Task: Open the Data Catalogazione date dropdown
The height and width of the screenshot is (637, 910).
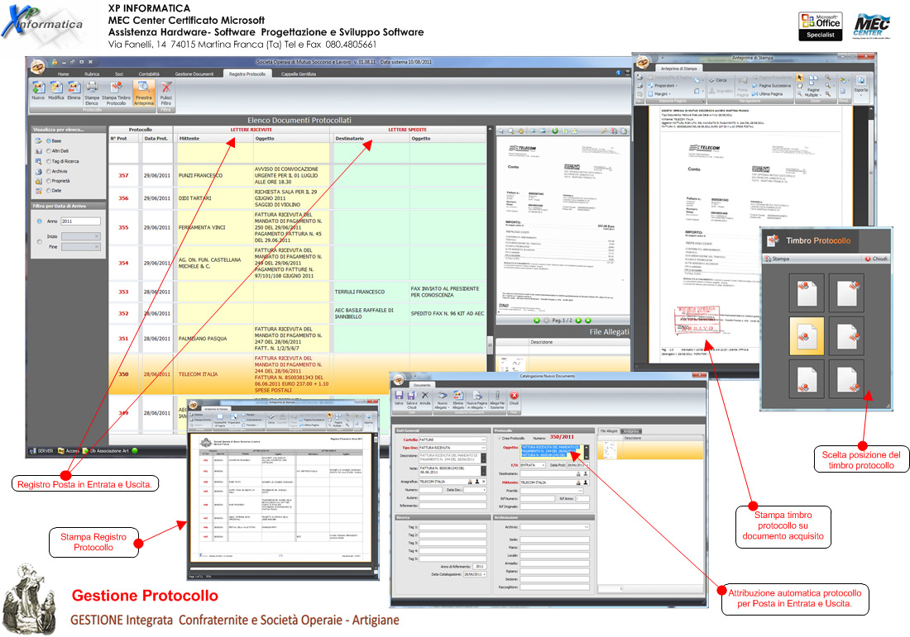Action: tap(484, 573)
